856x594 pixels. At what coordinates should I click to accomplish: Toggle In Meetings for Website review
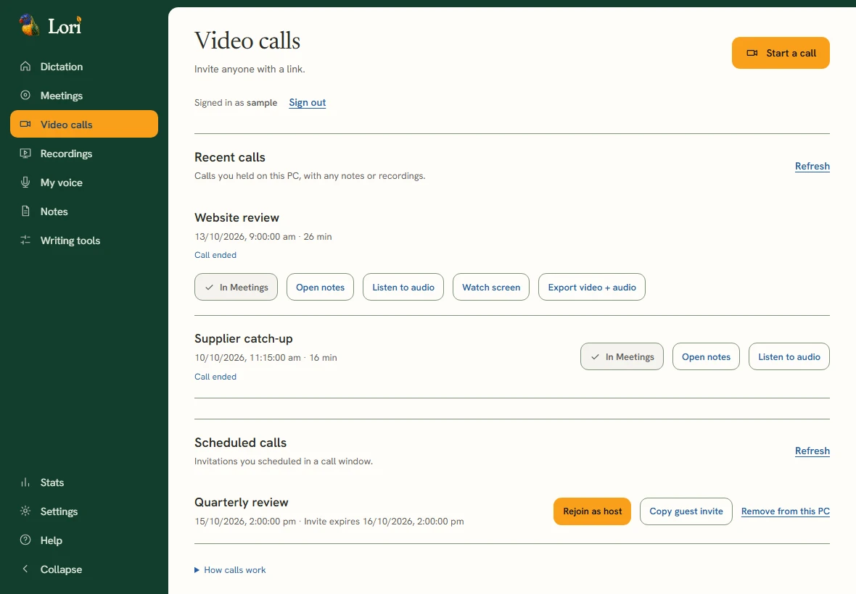[x=236, y=287]
